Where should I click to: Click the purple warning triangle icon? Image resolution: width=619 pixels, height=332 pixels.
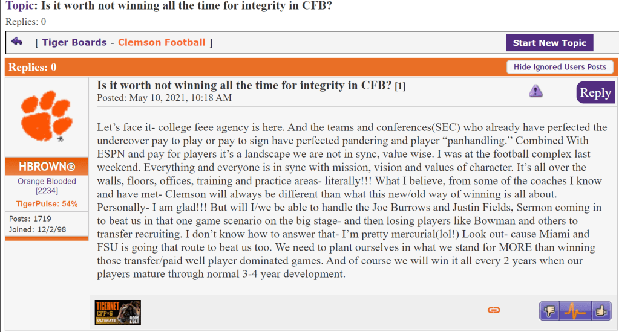pos(535,91)
